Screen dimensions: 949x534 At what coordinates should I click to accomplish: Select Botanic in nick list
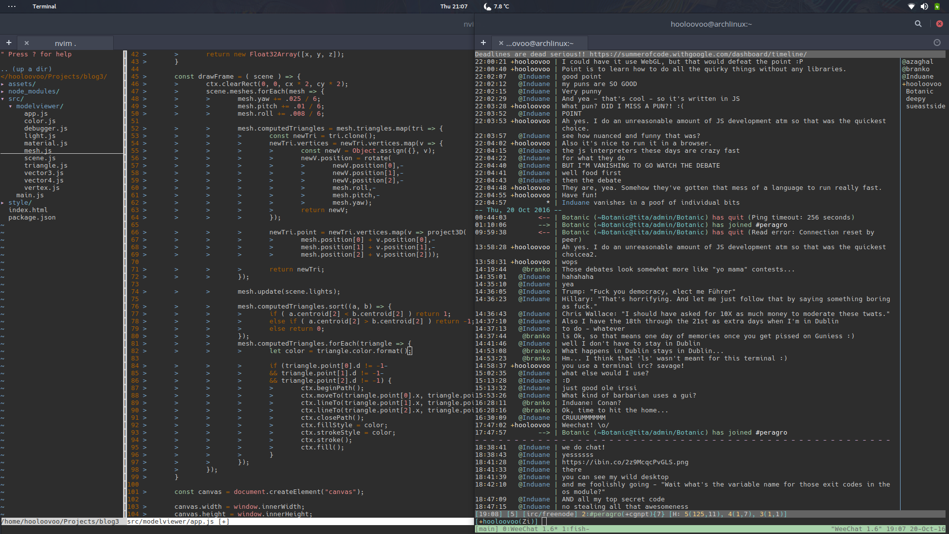click(919, 91)
